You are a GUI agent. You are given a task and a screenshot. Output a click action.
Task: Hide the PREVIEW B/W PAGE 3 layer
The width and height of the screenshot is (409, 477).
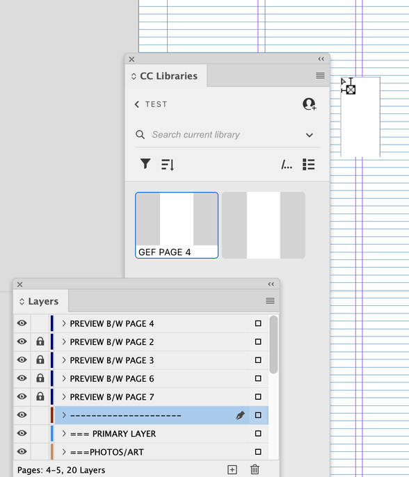click(x=22, y=359)
